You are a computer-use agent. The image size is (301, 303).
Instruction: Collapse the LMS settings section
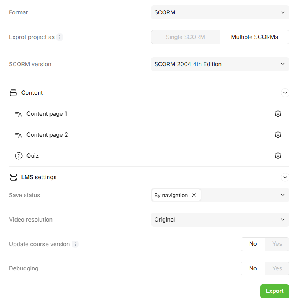point(285,177)
